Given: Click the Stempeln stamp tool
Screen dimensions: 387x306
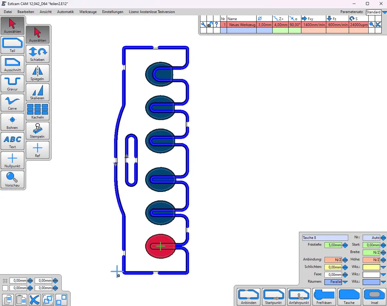Looking at the screenshot, I should 37,131.
